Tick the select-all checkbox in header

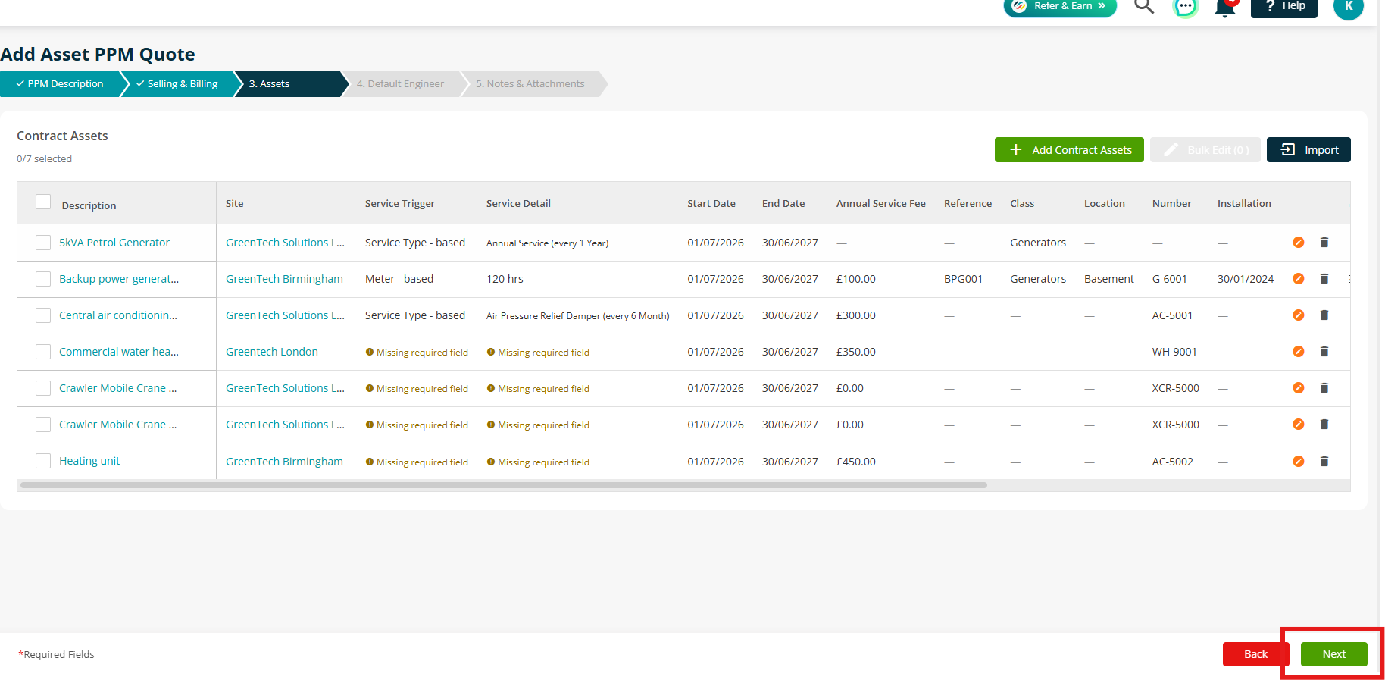43,202
